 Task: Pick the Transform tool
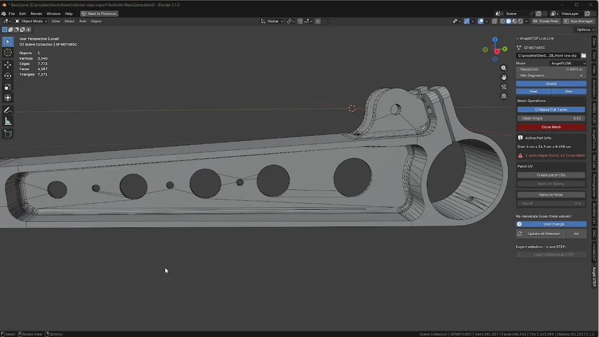point(7,98)
